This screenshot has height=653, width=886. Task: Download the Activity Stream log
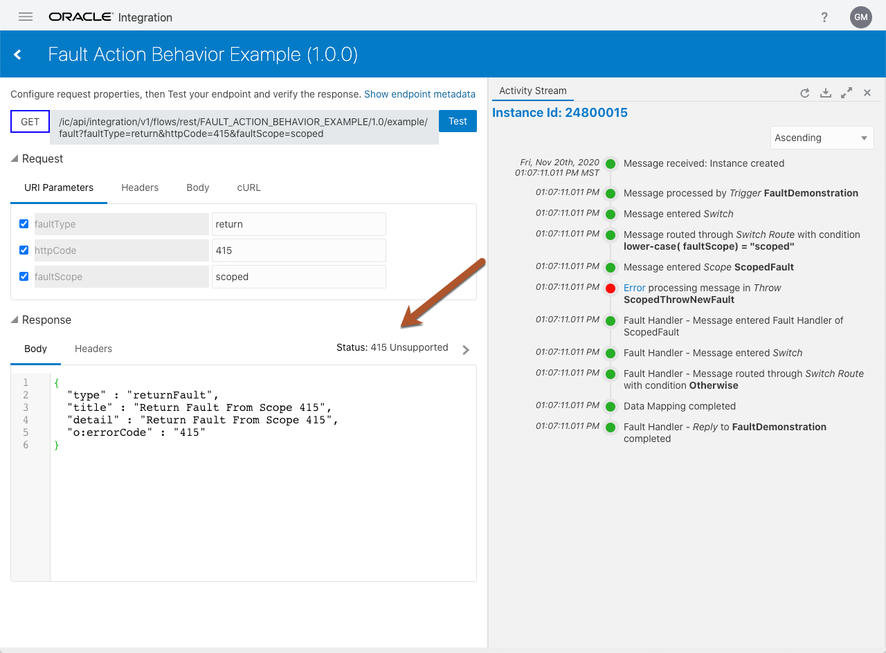[x=825, y=93]
